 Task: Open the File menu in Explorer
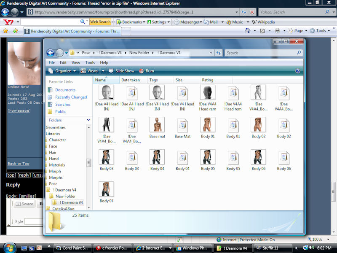point(52,62)
